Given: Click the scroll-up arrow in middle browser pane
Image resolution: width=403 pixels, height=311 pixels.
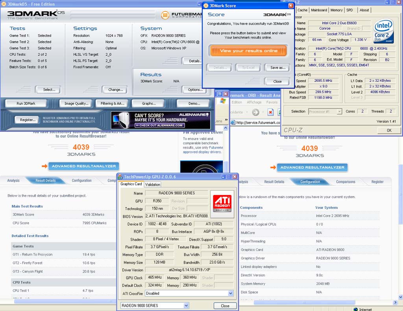Looking at the screenshot, I should (226, 128).
